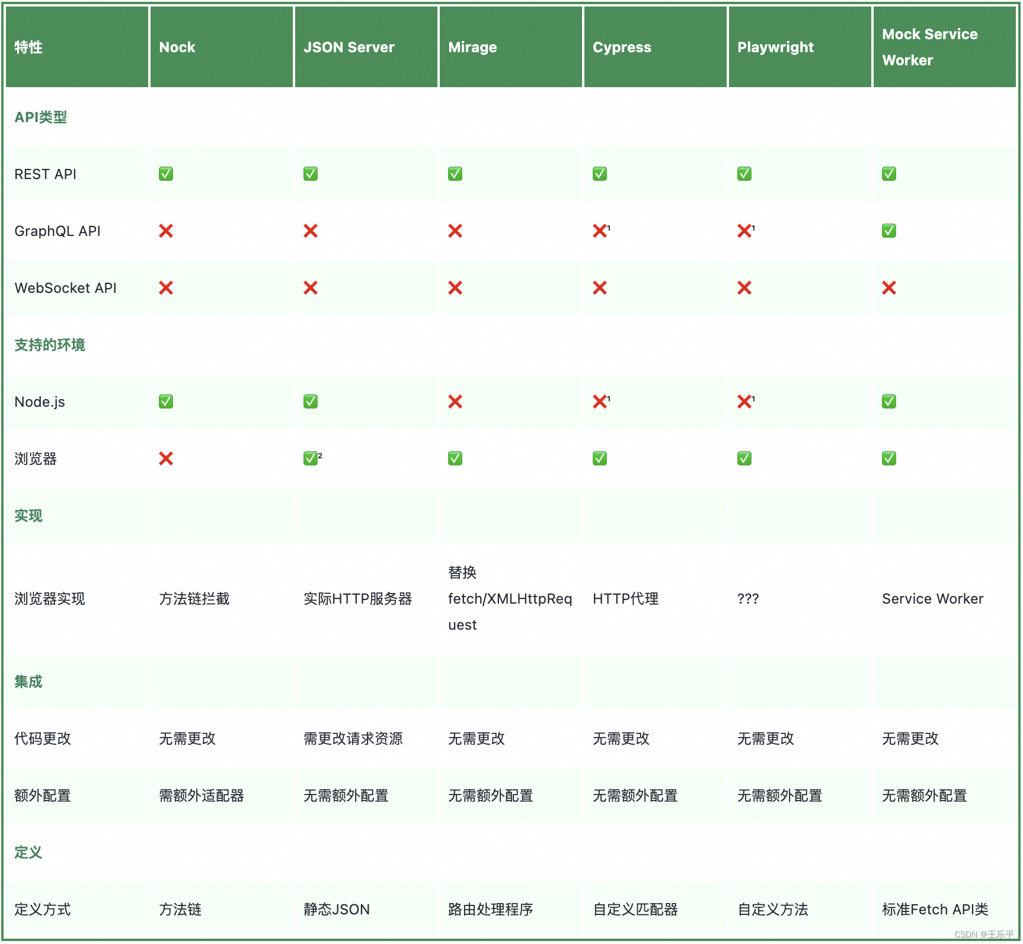
Task: Click the 集成 section heading
Action: pos(28,682)
